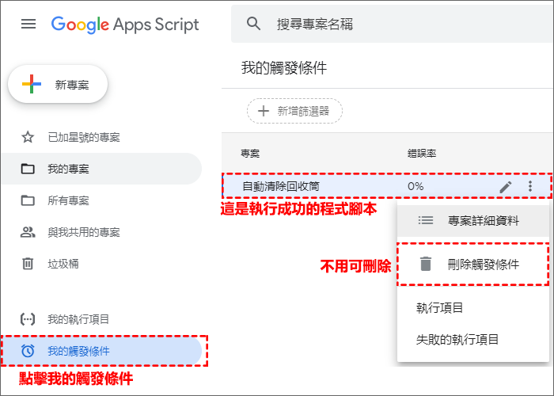
Task: Select 執行項目 in context menu
Action: (440, 307)
